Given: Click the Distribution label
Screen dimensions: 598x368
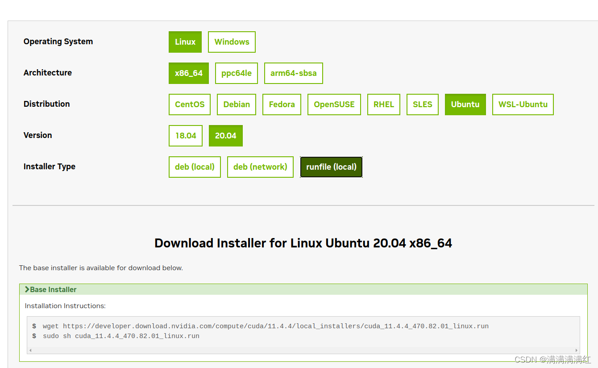Looking at the screenshot, I should point(47,104).
